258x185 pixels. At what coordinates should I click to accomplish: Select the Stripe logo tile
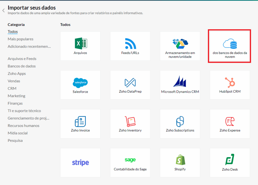(x=80, y=163)
